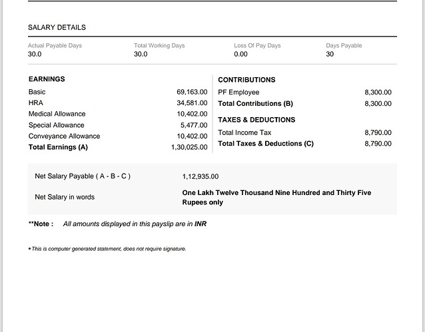Select the Days Payable label
This screenshot has height=332, width=425.
[x=344, y=45]
